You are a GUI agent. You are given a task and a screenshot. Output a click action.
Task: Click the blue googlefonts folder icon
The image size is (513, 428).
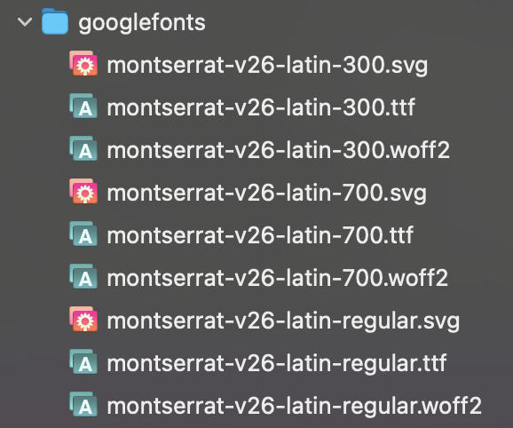pyautogui.click(x=55, y=21)
